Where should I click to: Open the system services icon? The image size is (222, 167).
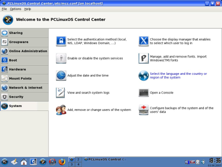click(61, 58)
